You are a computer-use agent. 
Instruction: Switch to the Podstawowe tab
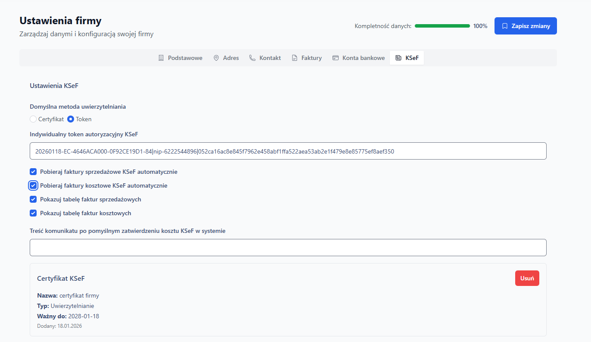coord(185,58)
